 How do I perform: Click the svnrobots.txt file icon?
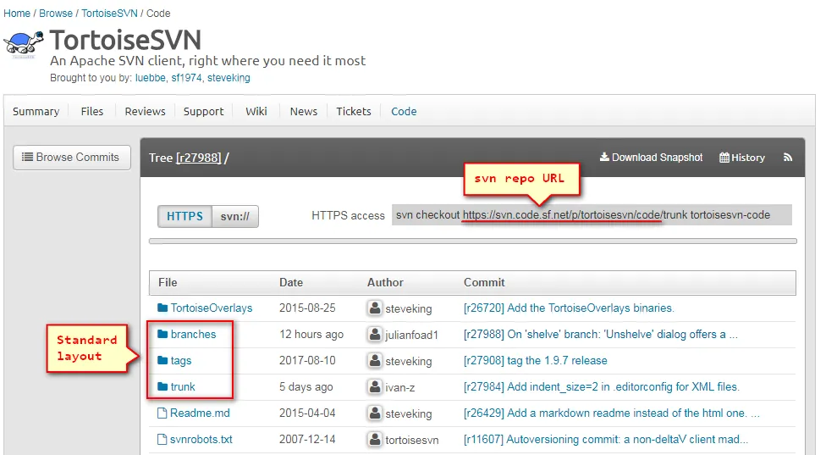162,439
